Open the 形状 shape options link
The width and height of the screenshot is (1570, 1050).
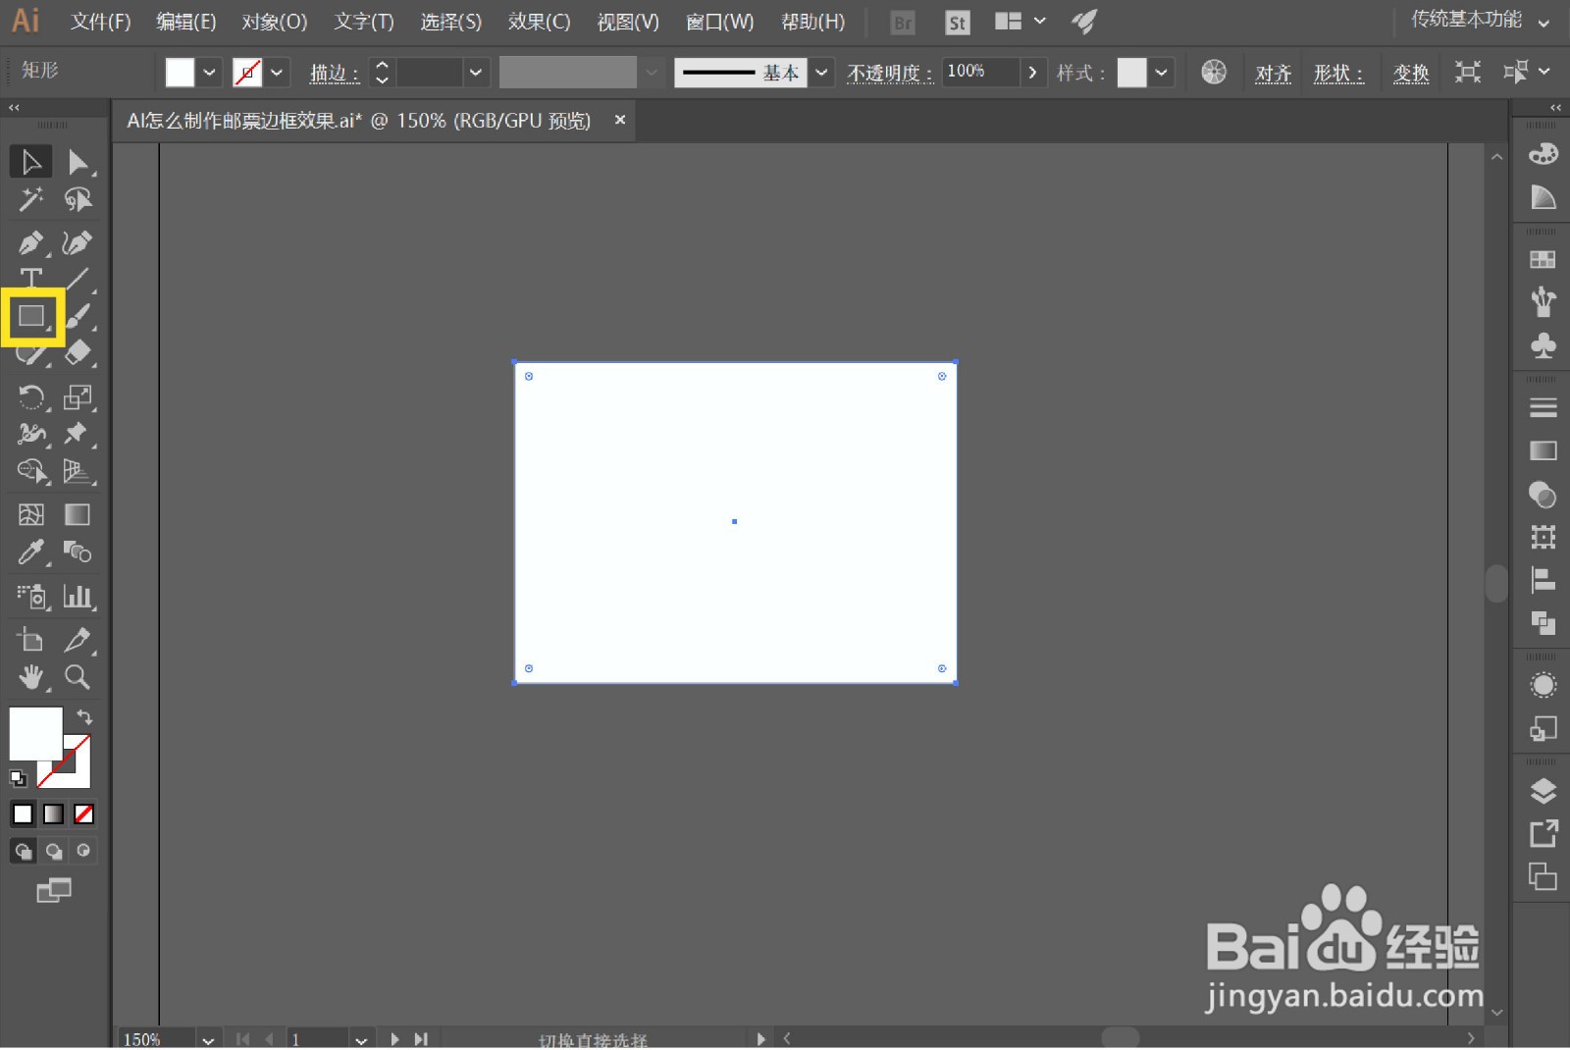point(1338,73)
